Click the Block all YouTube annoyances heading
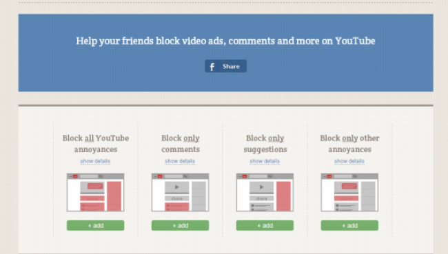The height and width of the screenshot is (254, 448). [96, 144]
